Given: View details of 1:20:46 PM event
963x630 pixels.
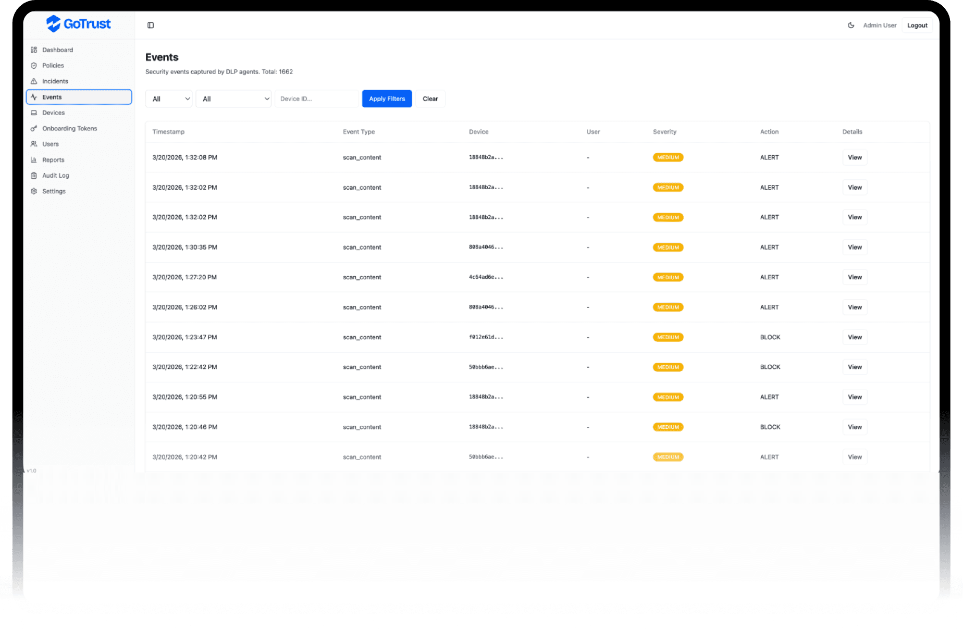Looking at the screenshot, I should (855, 427).
